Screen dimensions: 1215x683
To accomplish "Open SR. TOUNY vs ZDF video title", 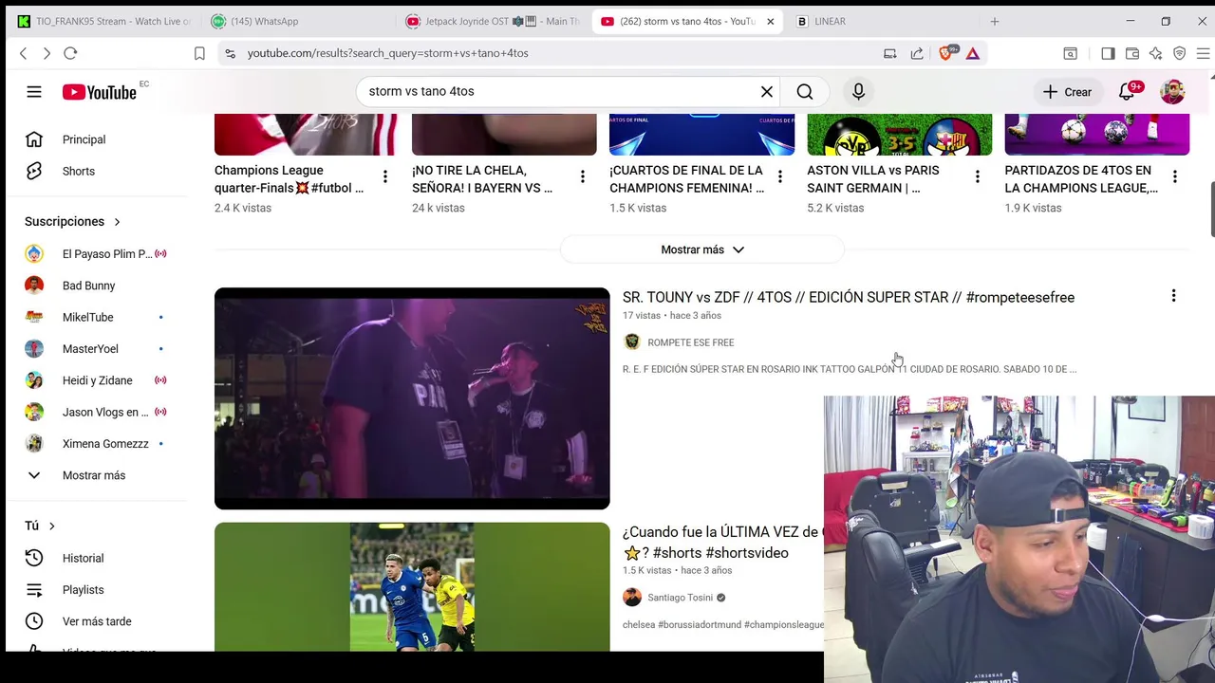I will click(849, 297).
